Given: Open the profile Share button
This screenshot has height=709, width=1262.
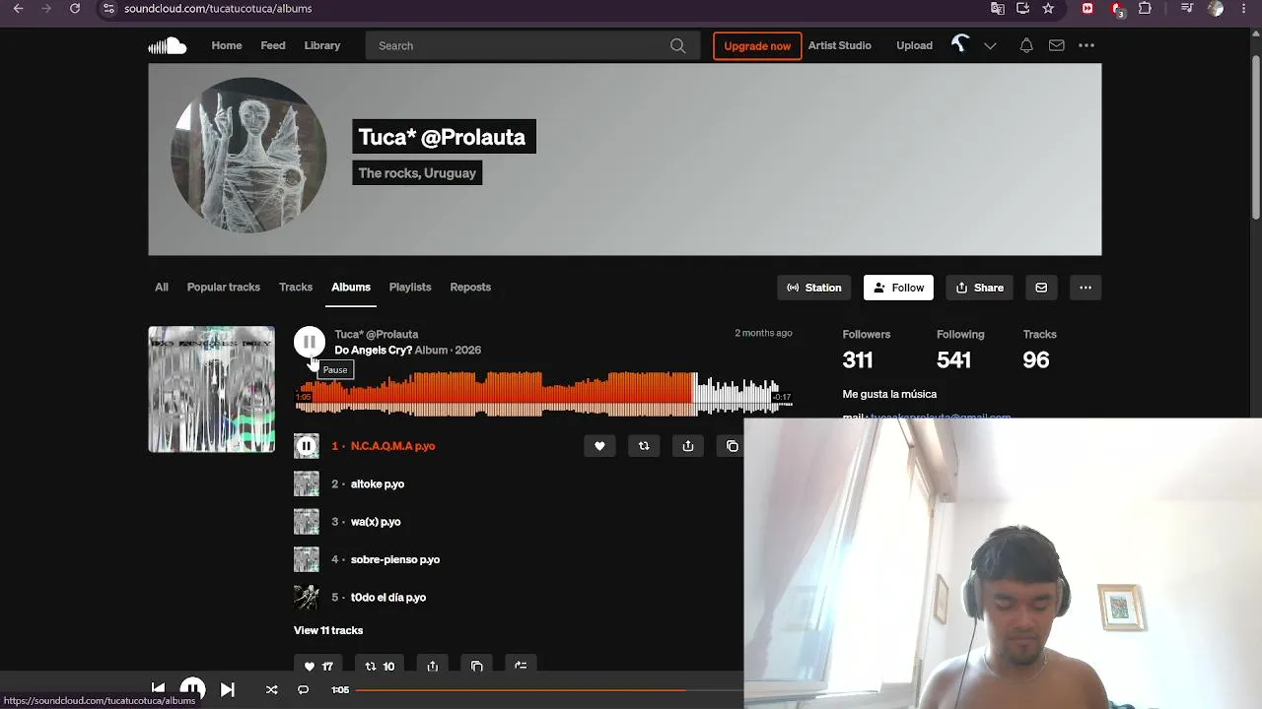Looking at the screenshot, I should click(980, 288).
